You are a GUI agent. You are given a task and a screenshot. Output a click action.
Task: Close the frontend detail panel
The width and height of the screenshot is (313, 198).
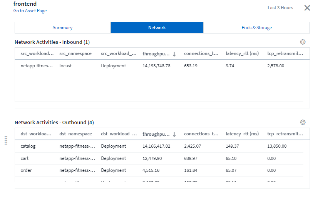(x=307, y=8)
